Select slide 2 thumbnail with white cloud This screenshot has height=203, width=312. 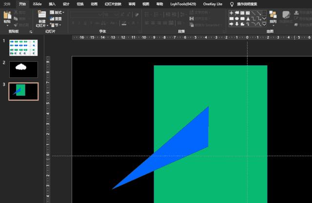tap(23, 69)
